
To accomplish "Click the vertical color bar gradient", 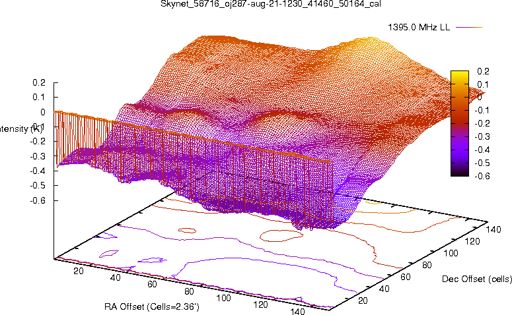I will pos(460,123).
